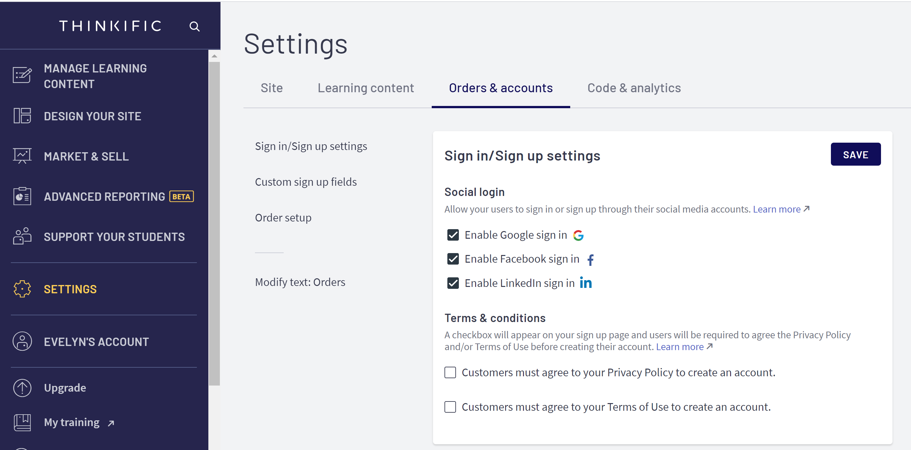Click the Advanced Reporting icon
The image size is (911, 450).
(x=22, y=196)
